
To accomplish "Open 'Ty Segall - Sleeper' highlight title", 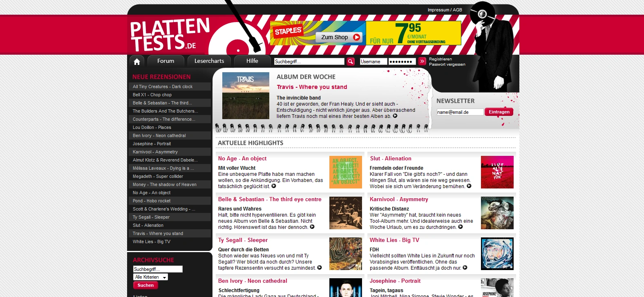I will (x=243, y=240).
